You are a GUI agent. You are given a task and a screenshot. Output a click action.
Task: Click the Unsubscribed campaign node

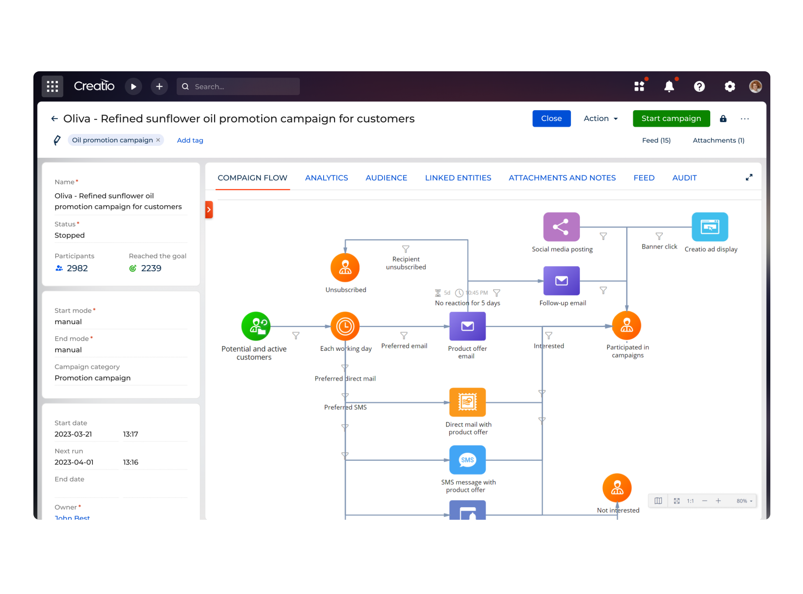(x=345, y=267)
